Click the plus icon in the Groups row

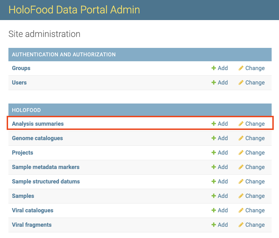pos(213,68)
